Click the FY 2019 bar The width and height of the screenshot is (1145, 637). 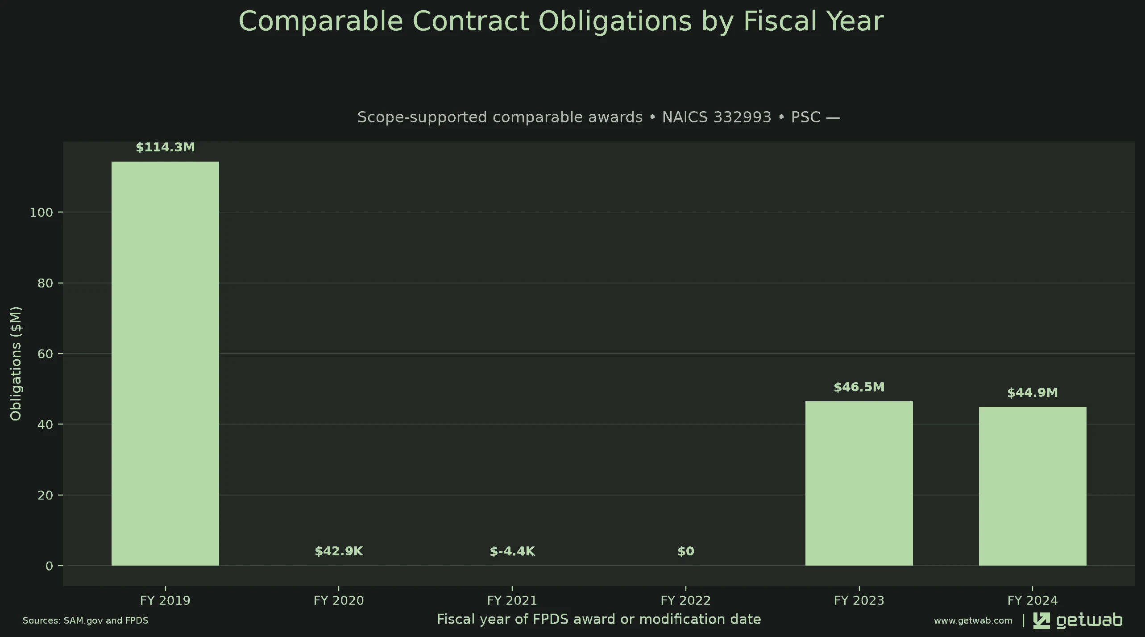coord(165,363)
